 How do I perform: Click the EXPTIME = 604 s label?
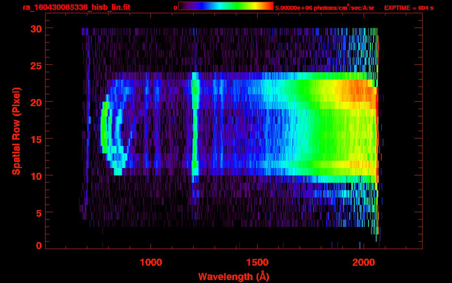pos(409,8)
